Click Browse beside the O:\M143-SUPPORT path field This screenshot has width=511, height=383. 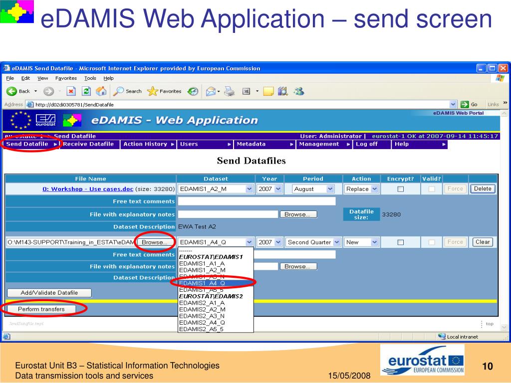(155, 242)
